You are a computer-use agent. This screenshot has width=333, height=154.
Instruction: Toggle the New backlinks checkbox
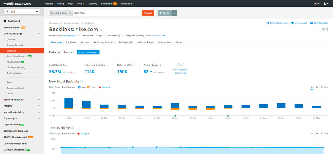(x=79, y=87)
